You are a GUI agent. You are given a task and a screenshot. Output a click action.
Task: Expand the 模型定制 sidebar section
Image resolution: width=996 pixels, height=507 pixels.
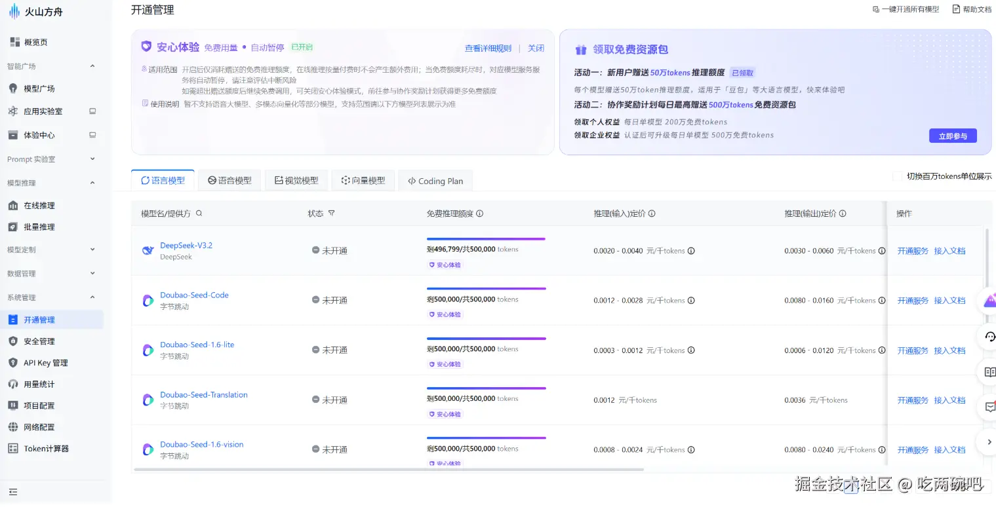[92, 250]
